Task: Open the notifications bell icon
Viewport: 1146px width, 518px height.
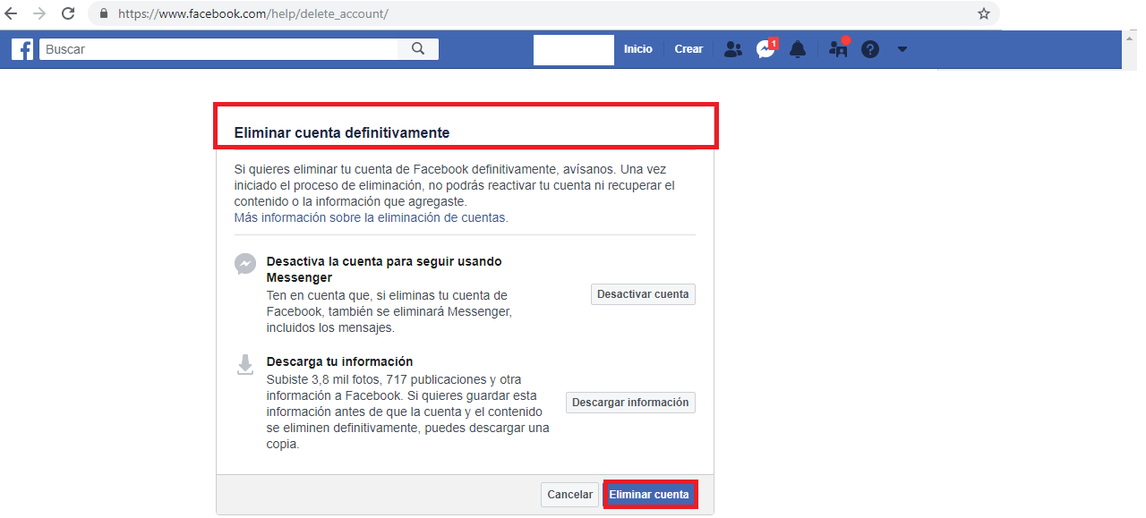Action: pyautogui.click(x=798, y=49)
